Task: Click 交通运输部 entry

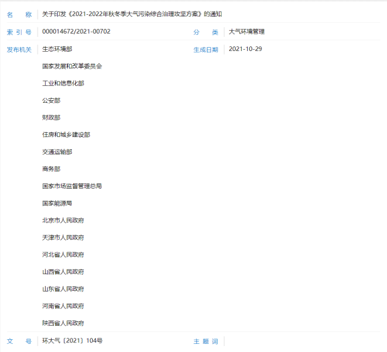Action: [x=57, y=152]
